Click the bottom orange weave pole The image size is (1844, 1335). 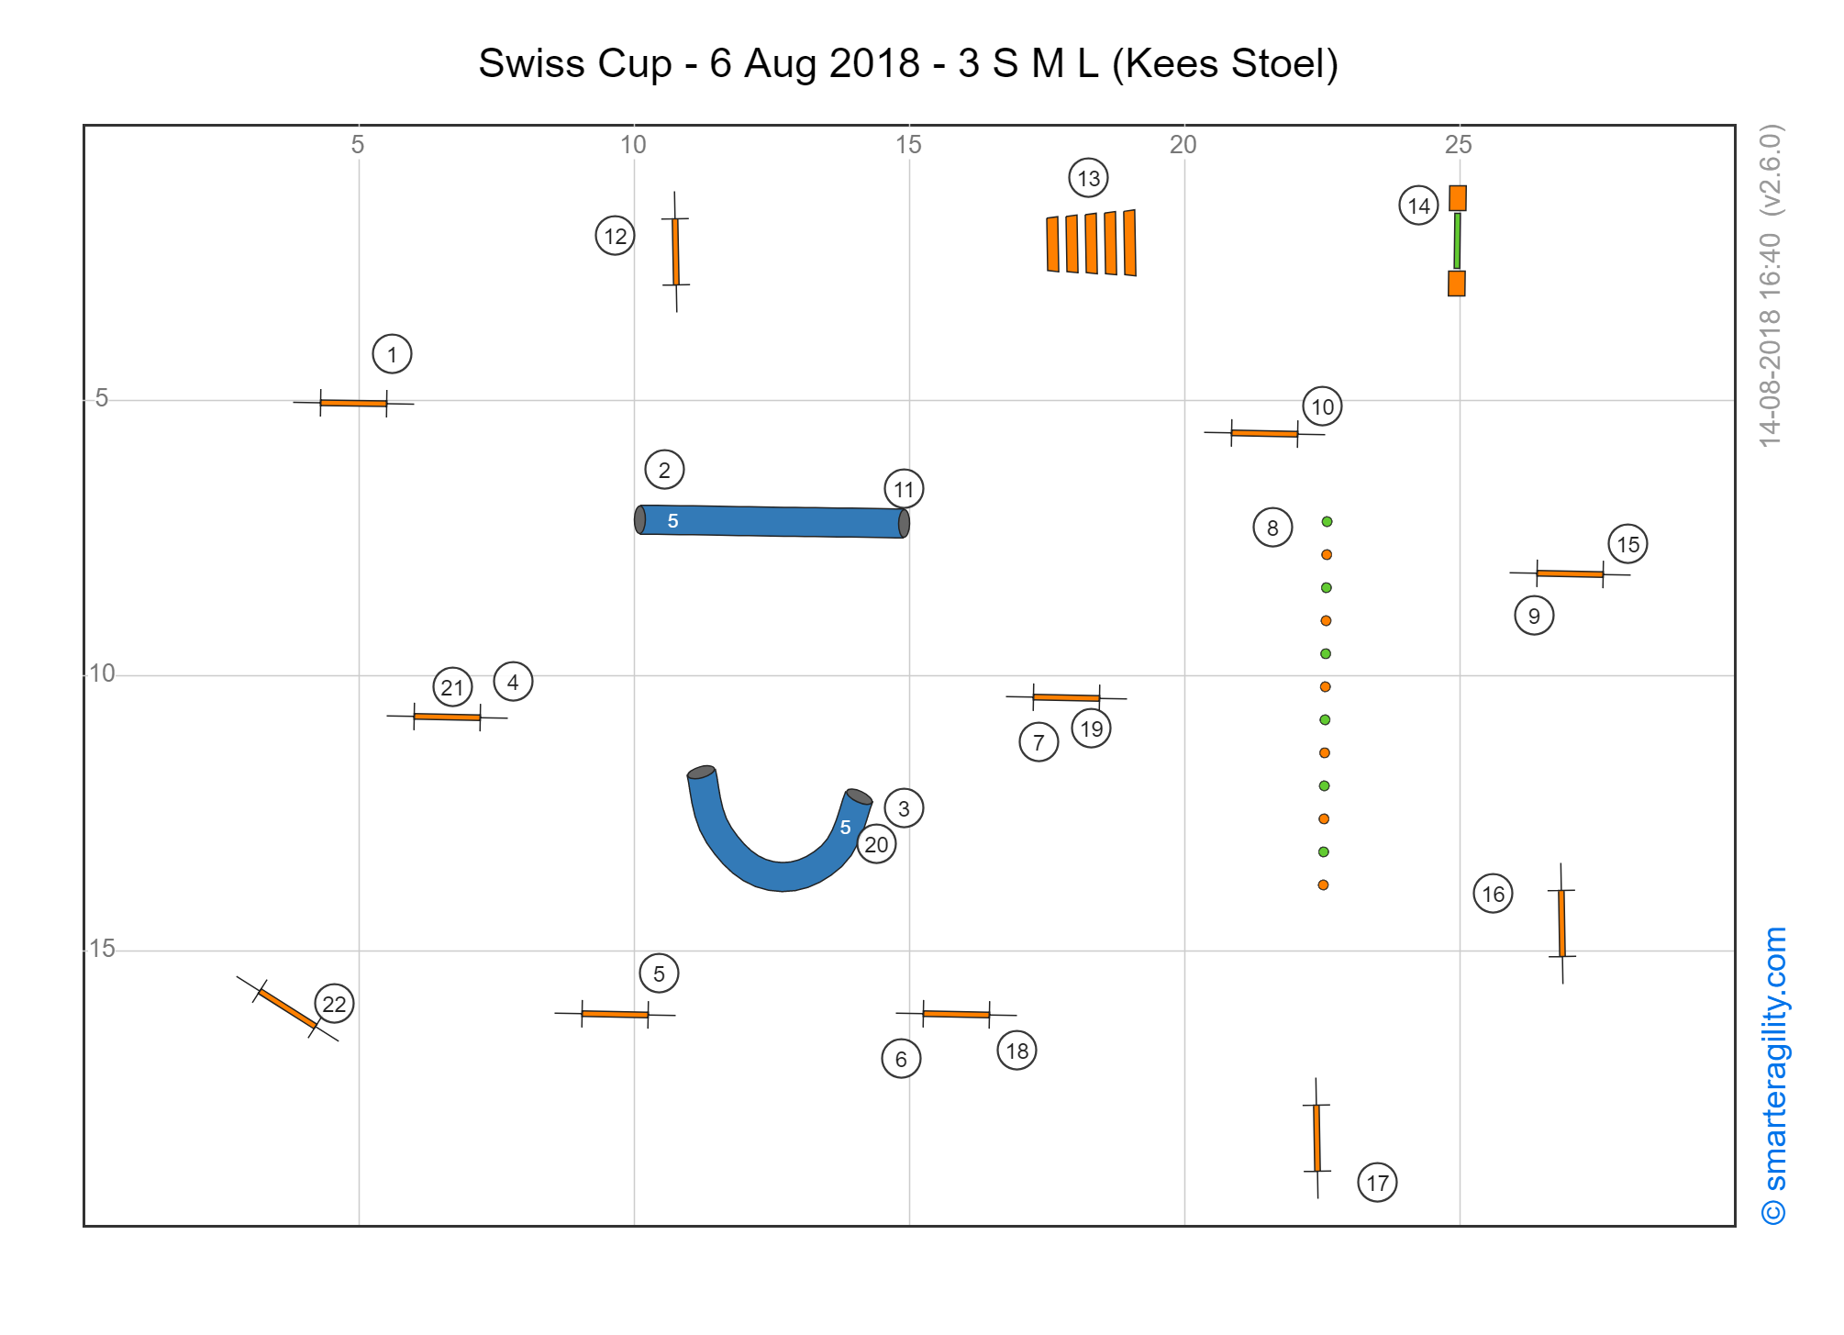[1323, 884]
